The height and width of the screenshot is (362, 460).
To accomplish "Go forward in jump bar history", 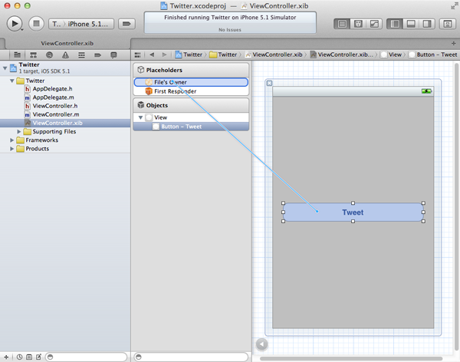I will point(164,54).
